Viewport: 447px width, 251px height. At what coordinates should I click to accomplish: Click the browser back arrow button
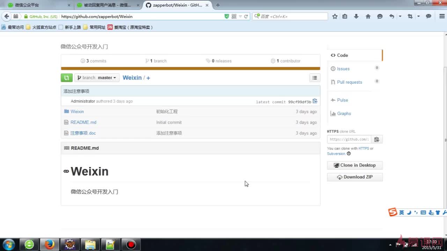click(6, 16)
